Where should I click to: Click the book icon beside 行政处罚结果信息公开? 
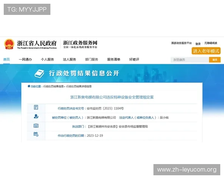pos(39,73)
